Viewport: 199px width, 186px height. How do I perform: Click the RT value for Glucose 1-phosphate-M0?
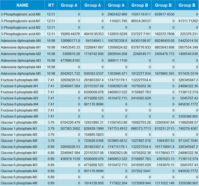click(51, 123)
